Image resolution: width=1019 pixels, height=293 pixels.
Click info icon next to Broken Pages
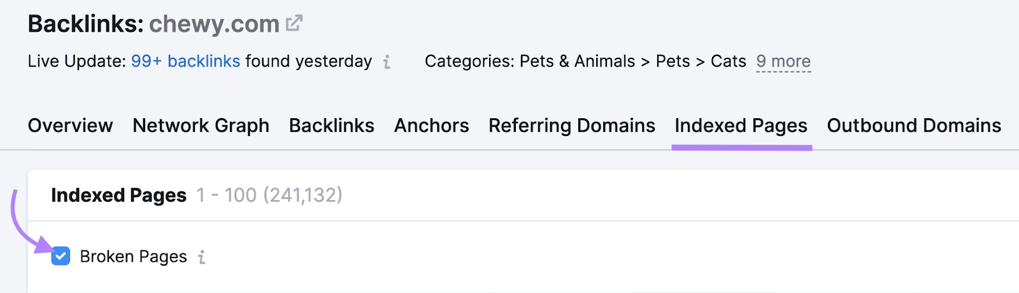coord(202,257)
